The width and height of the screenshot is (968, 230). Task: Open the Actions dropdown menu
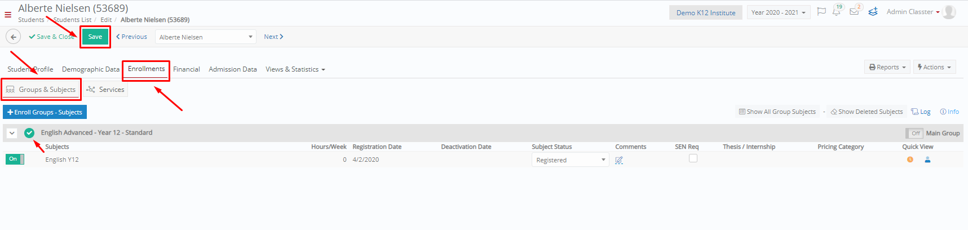[935, 67]
